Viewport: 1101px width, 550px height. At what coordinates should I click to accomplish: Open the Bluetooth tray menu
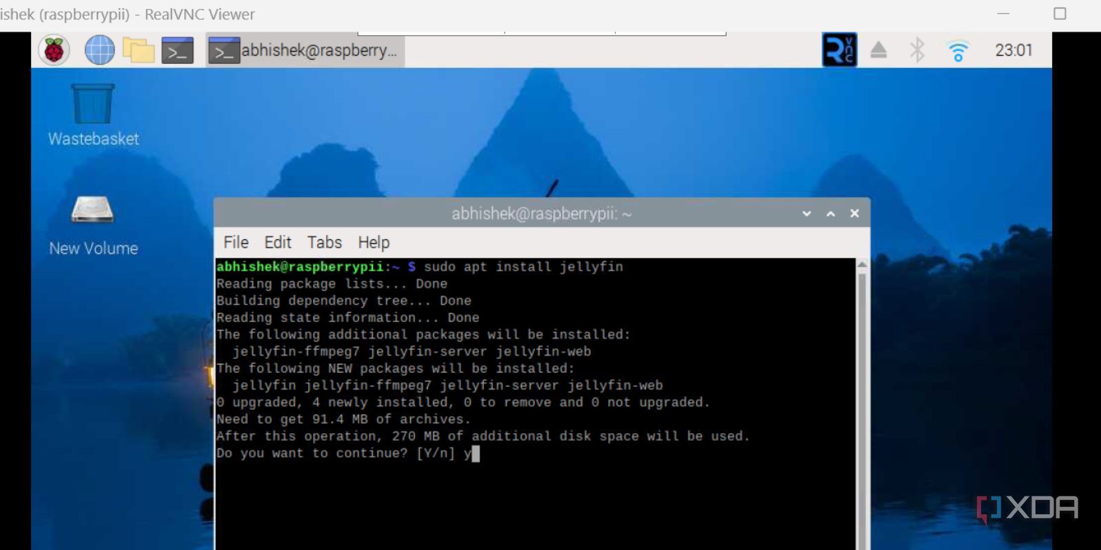pyautogui.click(x=917, y=49)
